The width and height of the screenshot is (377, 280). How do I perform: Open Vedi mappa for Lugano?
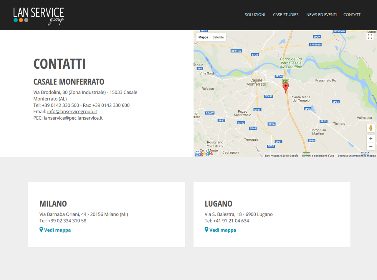223,230
